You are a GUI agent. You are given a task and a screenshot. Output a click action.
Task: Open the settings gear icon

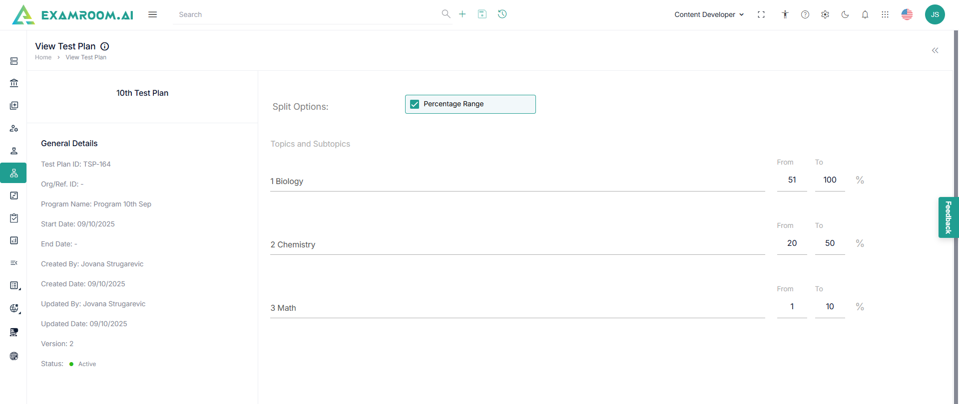(x=825, y=14)
